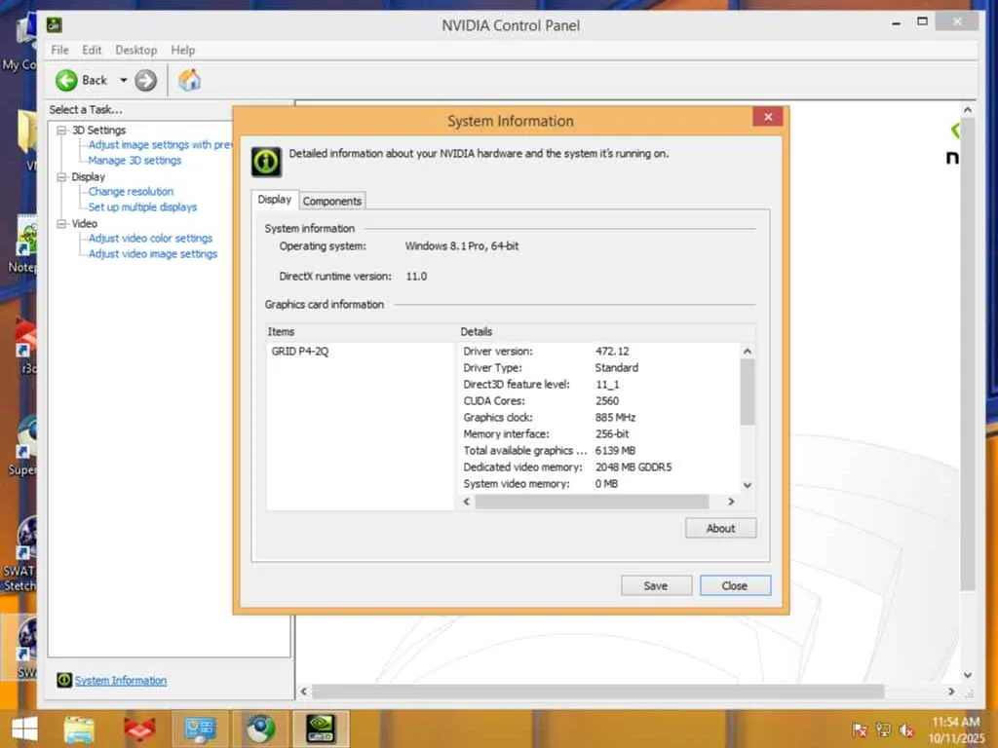Open the Help menu

click(x=182, y=51)
